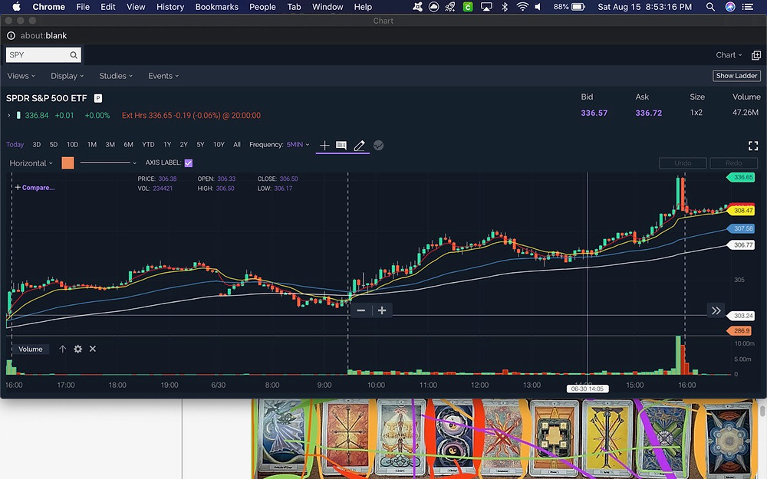Screen dimensions: 767x479
Task: Open the Studies dropdown
Action: click(116, 76)
